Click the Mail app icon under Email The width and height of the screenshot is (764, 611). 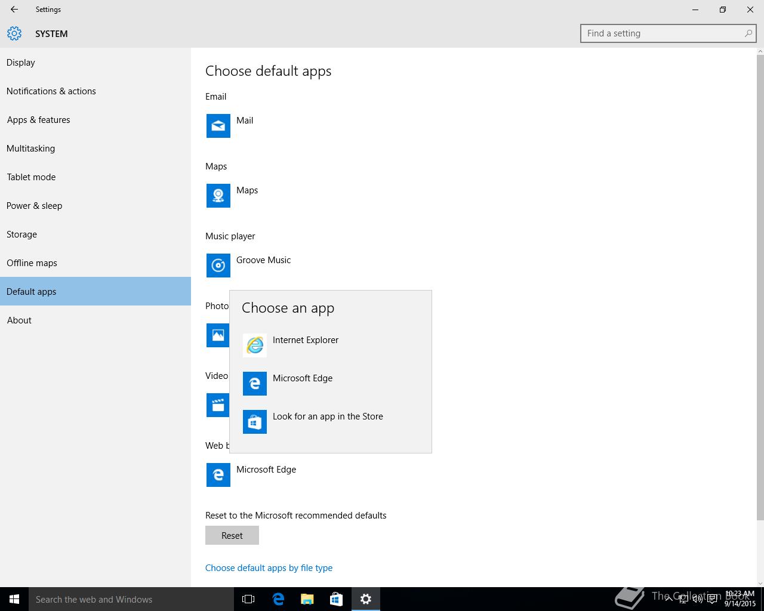[x=218, y=126]
